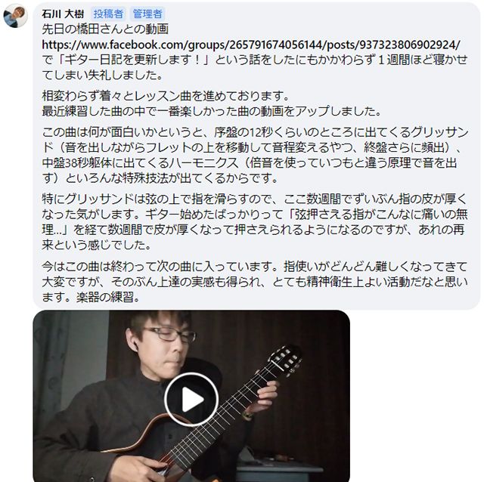Click the line ending 失礼しました。
The height and width of the screenshot is (482, 484).
102,75
